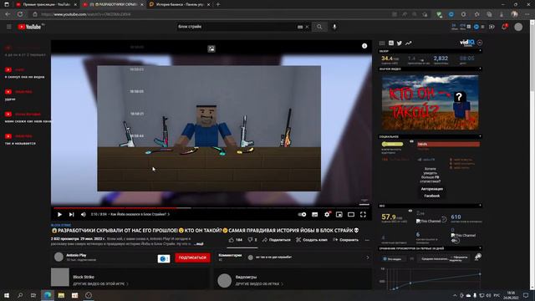Image resolution: width=535 pixels, height=301 pixels.
Task: Click the YouTube search field
Action: pyautogui.click(x=236, y=27)
